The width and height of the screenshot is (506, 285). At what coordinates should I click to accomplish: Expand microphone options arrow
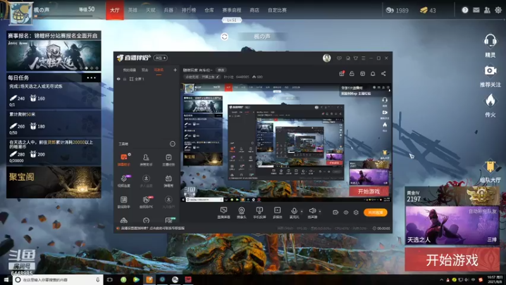pyautogui.click(x=302, y=212)
